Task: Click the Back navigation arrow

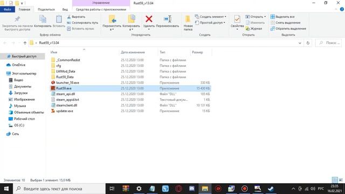Action: click(x=5, y=43)
